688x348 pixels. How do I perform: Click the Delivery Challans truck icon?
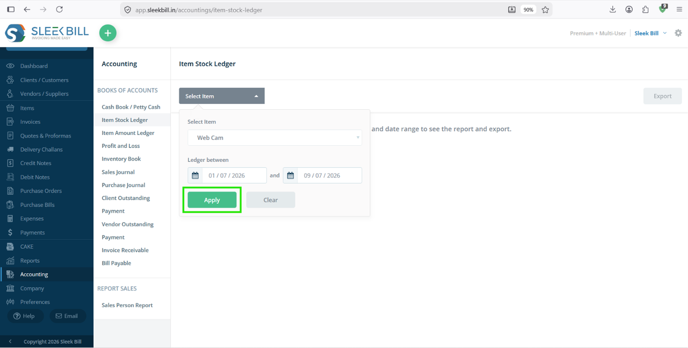click(10, 149)
